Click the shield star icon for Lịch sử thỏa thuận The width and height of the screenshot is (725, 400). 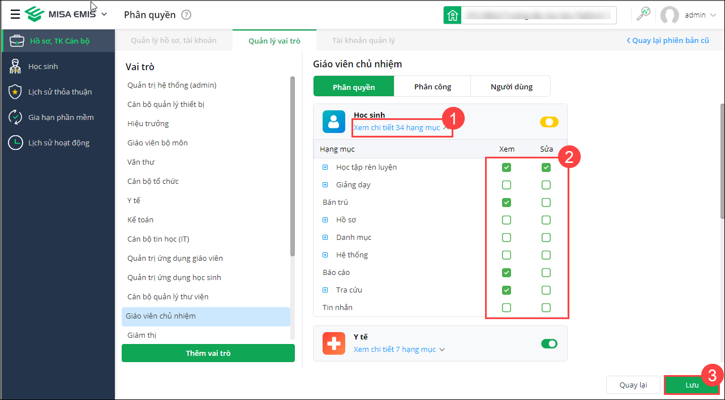pos(15,92)
